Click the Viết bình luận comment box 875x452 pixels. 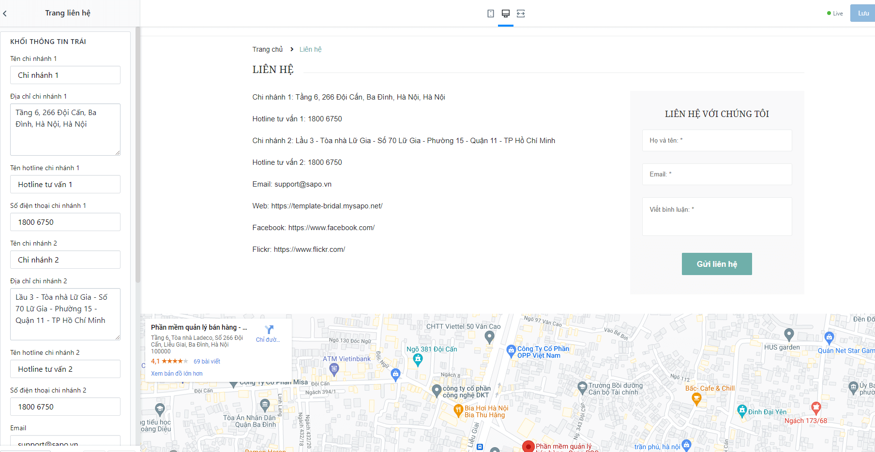717,217
